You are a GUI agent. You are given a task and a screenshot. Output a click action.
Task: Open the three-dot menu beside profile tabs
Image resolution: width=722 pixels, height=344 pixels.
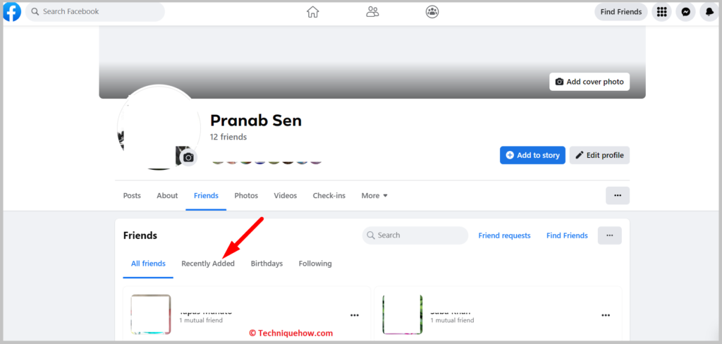(x=618, y=196)
